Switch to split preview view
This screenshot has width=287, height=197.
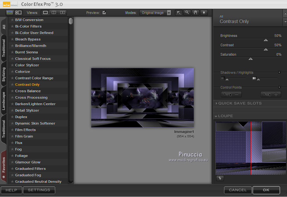pyautogui.click(x=54, y=13)
